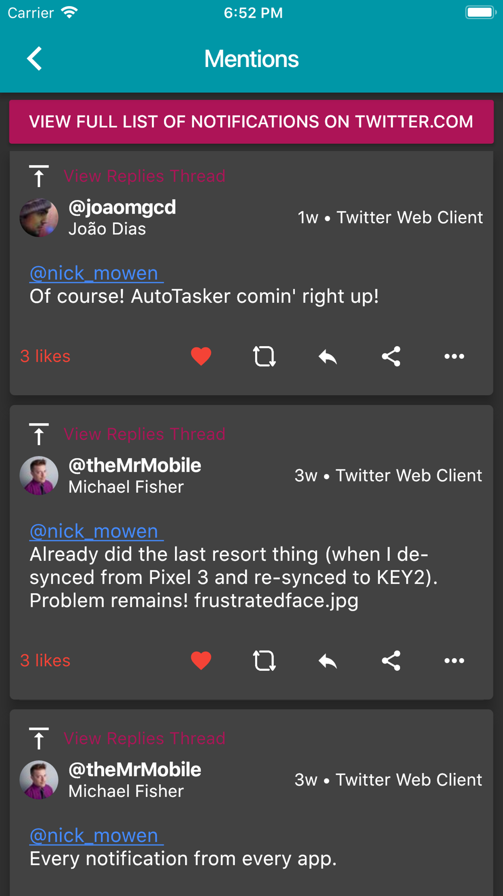Share the 'Problem remains' tweet
The image size is (503, 896).
[x=391, y=661]
